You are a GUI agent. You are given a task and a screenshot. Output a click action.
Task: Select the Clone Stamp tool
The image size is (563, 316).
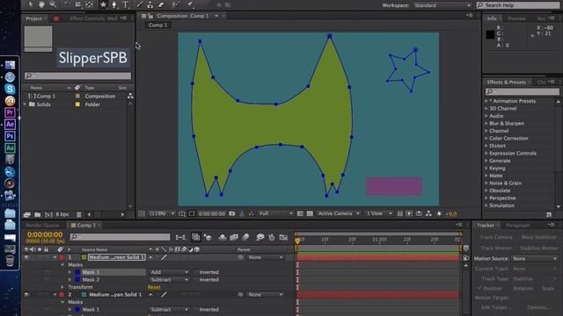click(150, 4)
